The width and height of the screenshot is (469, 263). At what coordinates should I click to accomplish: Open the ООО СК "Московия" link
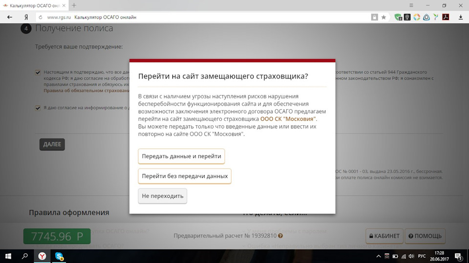coord(288,119)
